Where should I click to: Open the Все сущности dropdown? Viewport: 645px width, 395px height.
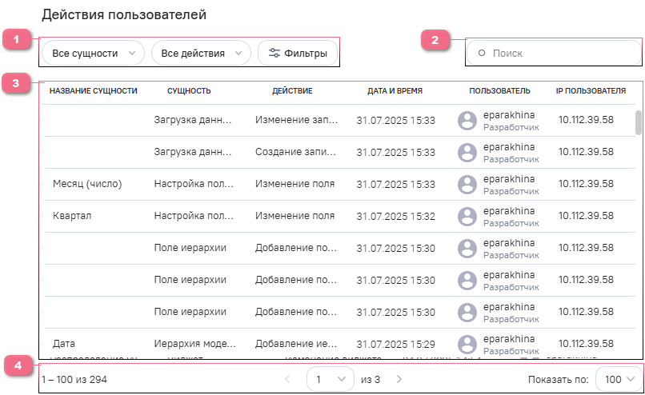pyautogui.click(x=93, y=54)
